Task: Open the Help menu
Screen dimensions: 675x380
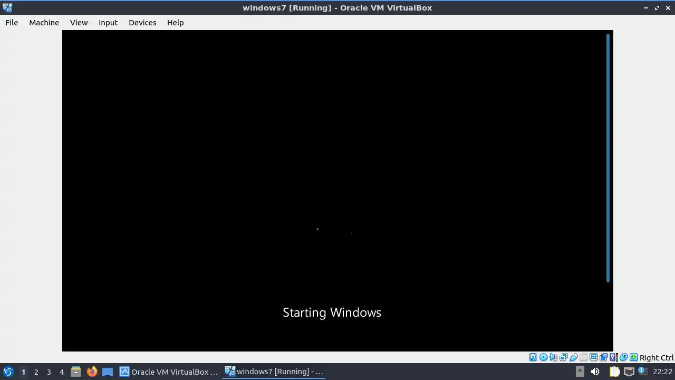Action: tap(175, 23)
